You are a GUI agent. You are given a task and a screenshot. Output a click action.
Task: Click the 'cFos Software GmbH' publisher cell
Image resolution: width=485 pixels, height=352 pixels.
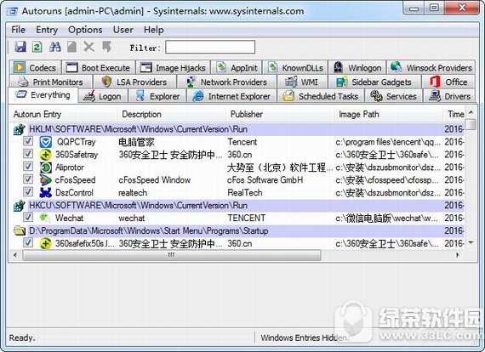point(265,180)
